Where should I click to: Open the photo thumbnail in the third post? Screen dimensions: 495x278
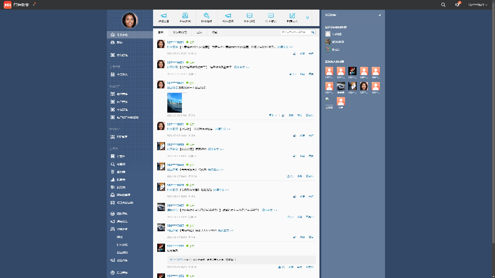click(174, 103)
